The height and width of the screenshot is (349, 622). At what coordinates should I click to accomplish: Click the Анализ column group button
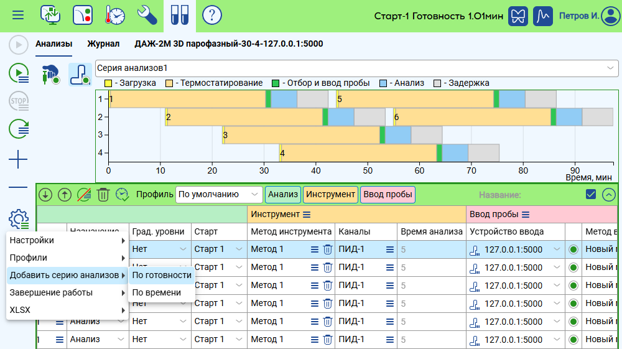point(283,194)
